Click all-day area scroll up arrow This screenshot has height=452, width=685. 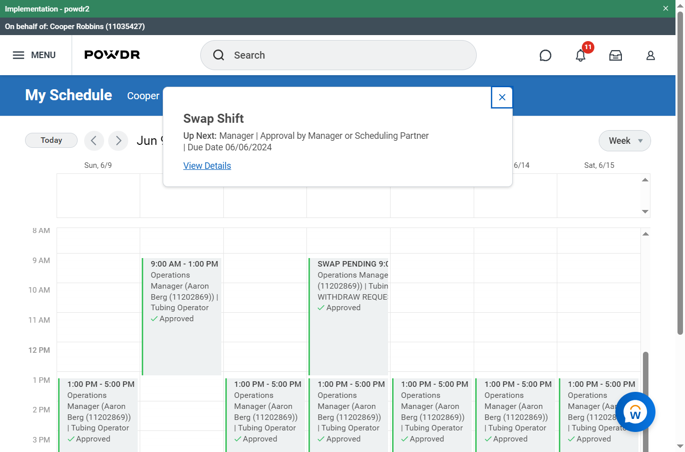(645, 180)
